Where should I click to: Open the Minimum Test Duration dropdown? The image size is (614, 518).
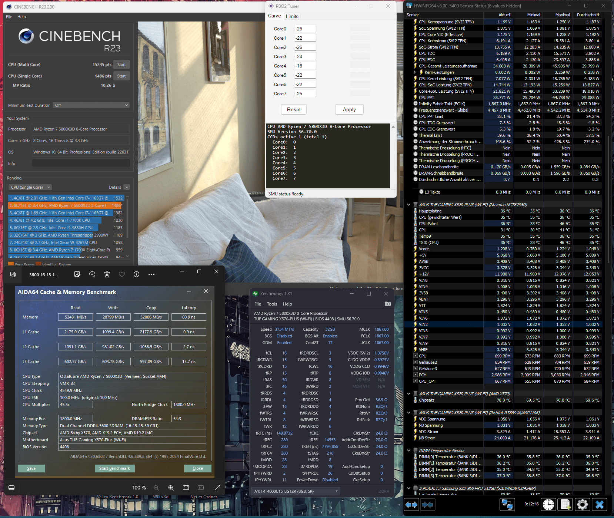pos(91,105)
